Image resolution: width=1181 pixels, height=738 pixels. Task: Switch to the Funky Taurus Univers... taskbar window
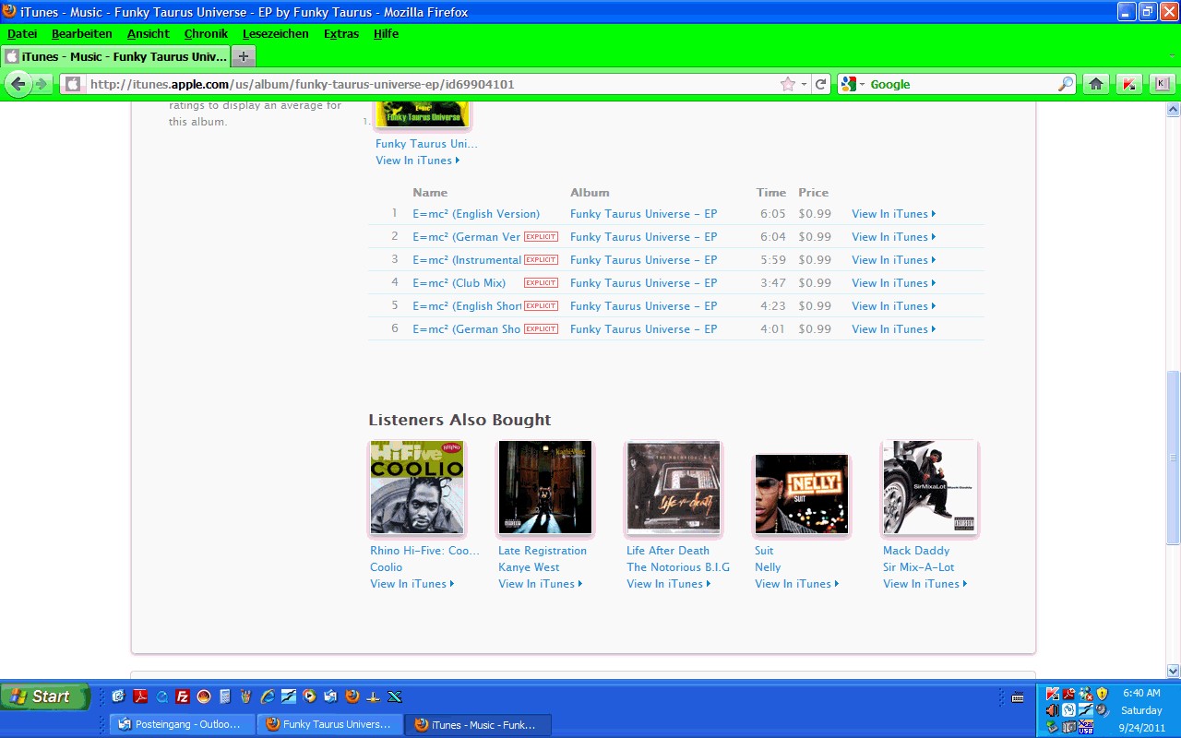pyautogui.click(x=330, y=725)
